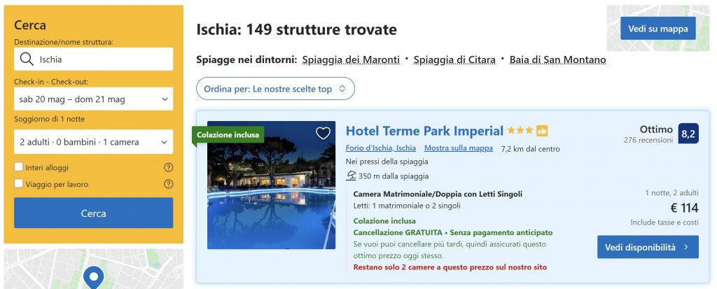Click the beach distance icon

(x=351, y=176)
